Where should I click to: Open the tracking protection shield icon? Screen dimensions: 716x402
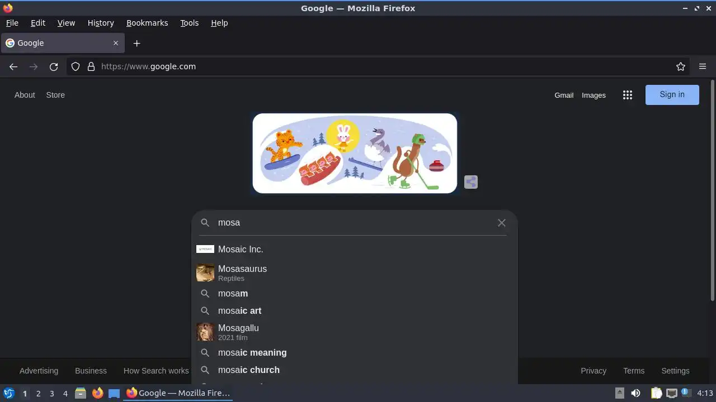[76, 66]
